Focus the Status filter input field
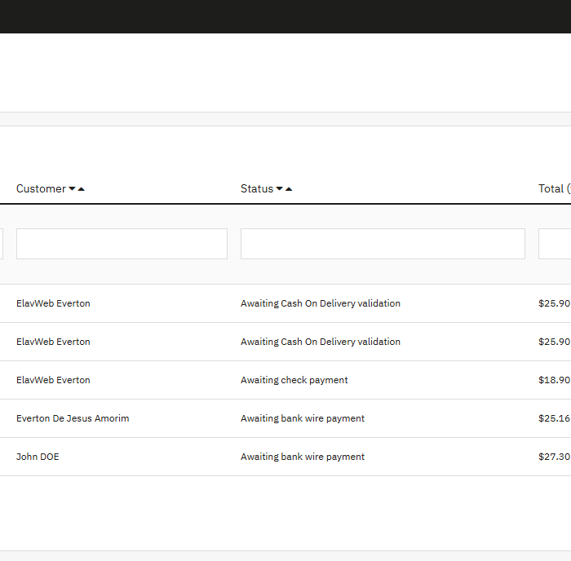Screen dimensions: 571x561 (x=383, y=244)
